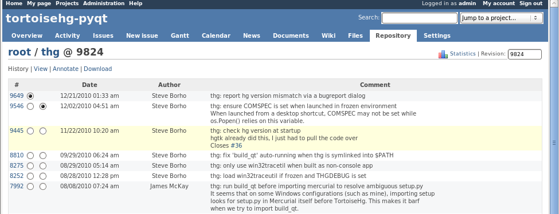Click date 12/21/2010 01:33 am
The width and height of the screenshot is (559, 214).
click(x=89, y=96)
